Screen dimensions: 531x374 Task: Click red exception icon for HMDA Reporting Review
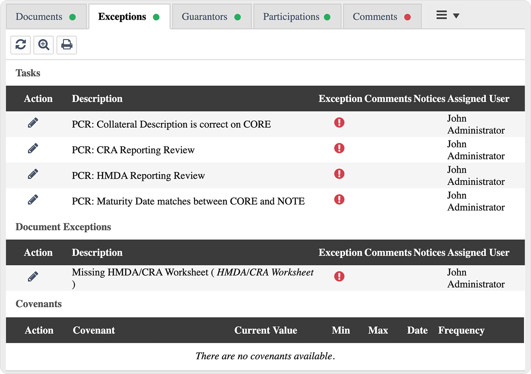(339, 174)
